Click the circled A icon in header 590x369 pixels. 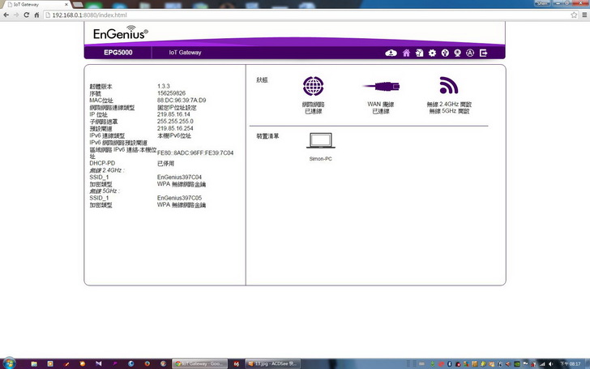coord(471,53)
